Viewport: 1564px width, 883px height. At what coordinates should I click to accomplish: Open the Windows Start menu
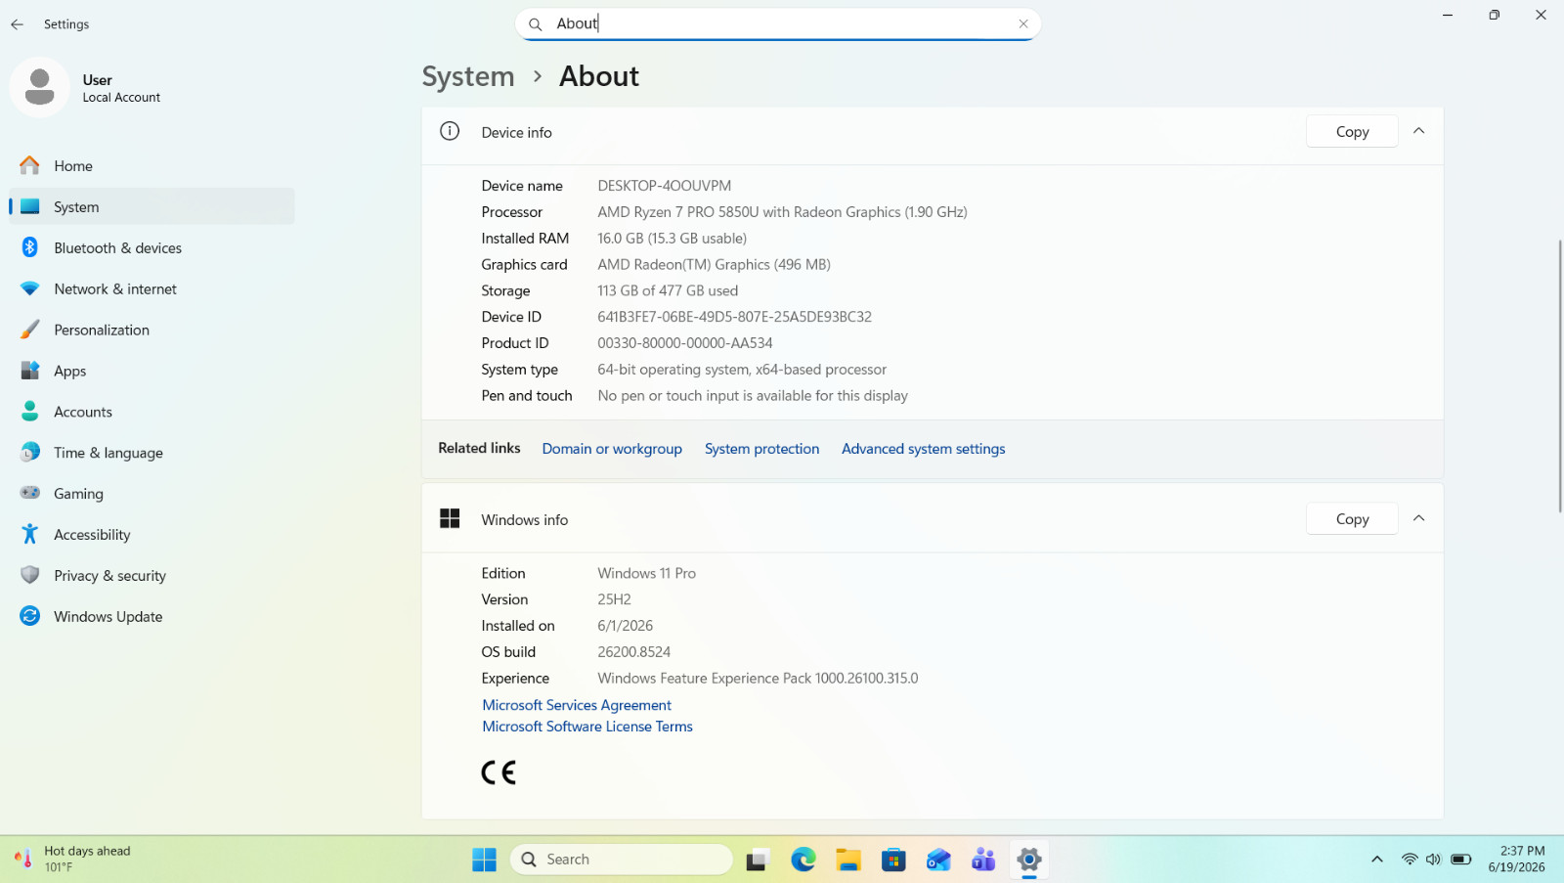(x=484, y=860)
